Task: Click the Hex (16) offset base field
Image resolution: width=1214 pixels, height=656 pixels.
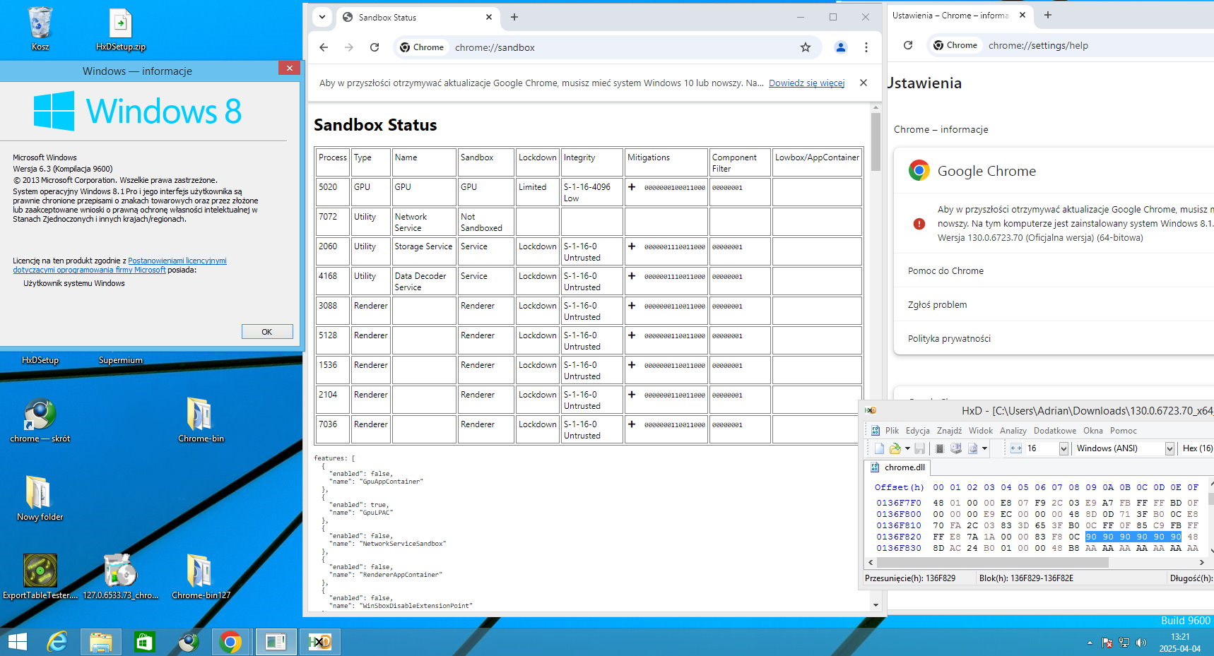Action: [x=1197, y=448]
